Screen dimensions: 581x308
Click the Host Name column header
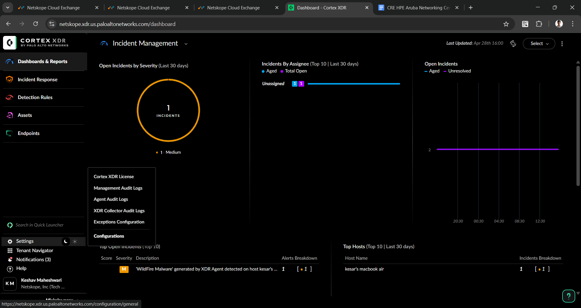[356, 258]
